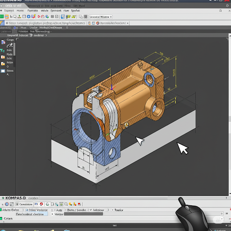Select the curve and pencil sketch tool
This screenshot has height=231, width=231.
pos(10,45)
